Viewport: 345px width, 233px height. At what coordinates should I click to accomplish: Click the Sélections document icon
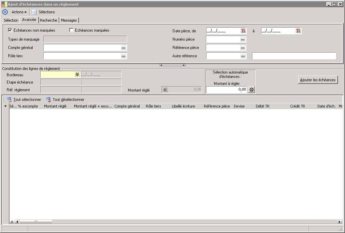click(34, 12)
